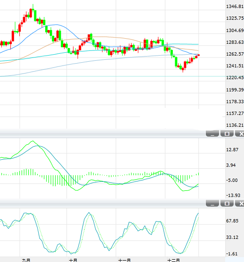
Task: Click the 33.12 value on oscillator scale
Action: (x=232, y=237)
